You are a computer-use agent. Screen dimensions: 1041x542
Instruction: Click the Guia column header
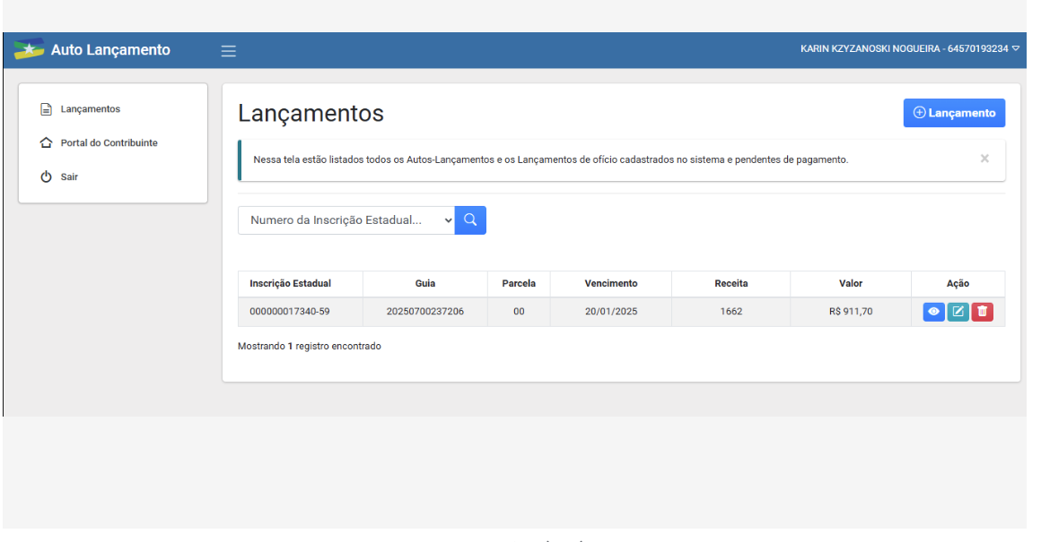pyautogui.click(x=425, y=284)
